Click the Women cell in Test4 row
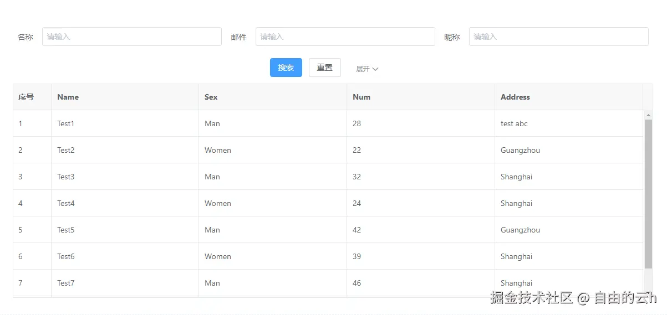Image resolution: width=667 pixels, height=315 pixels. (x=217, y=203)
